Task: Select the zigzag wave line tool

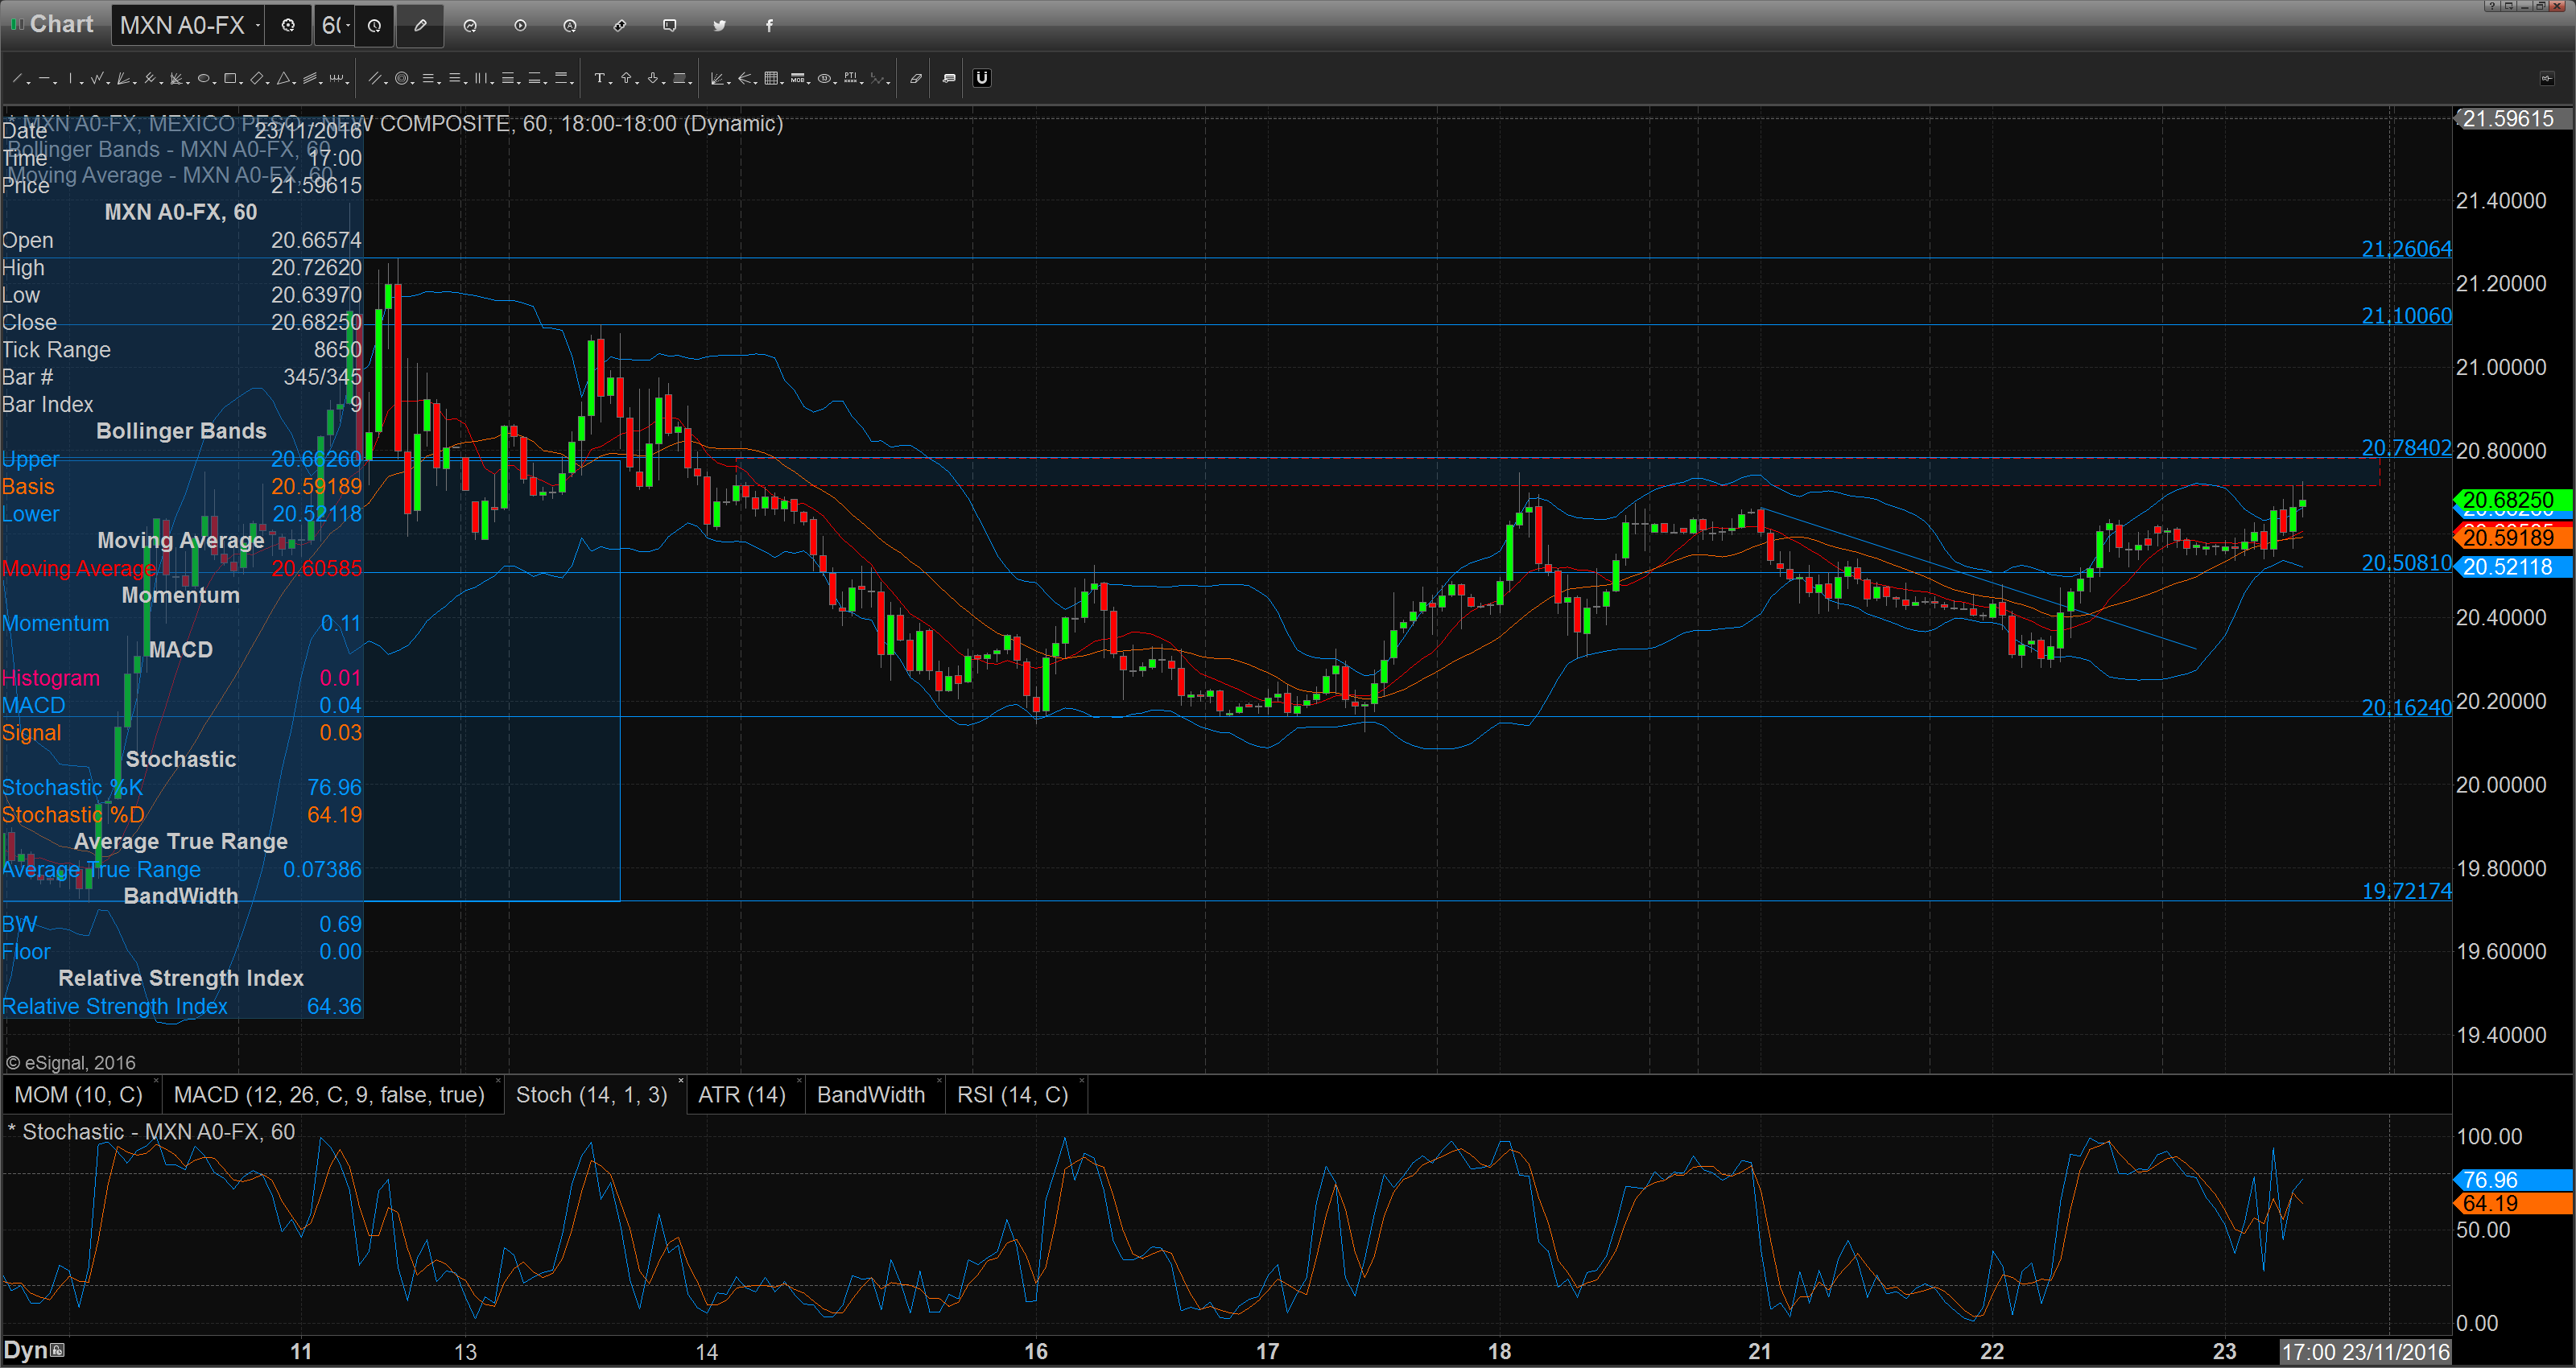Action: [x=97, y=78]
